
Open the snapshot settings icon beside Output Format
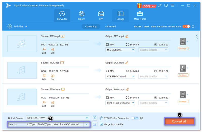click(94, 118)
